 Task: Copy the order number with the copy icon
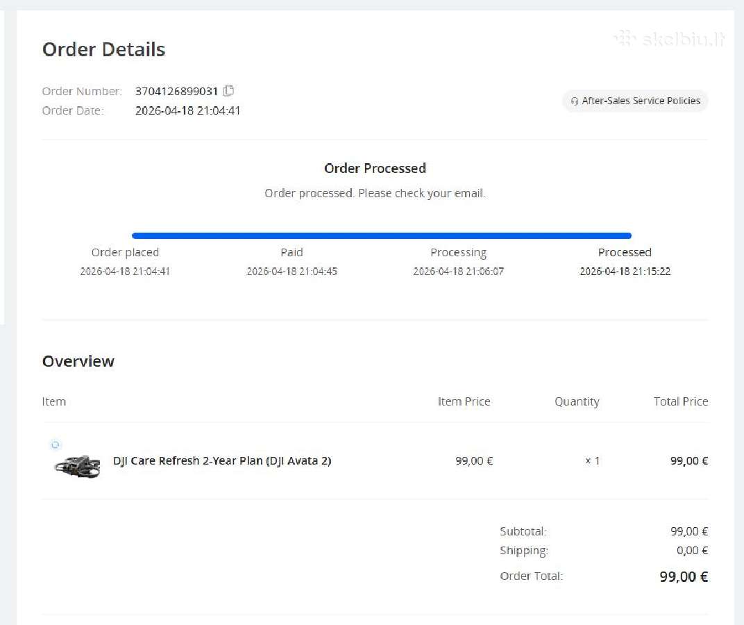click(229, 90)
